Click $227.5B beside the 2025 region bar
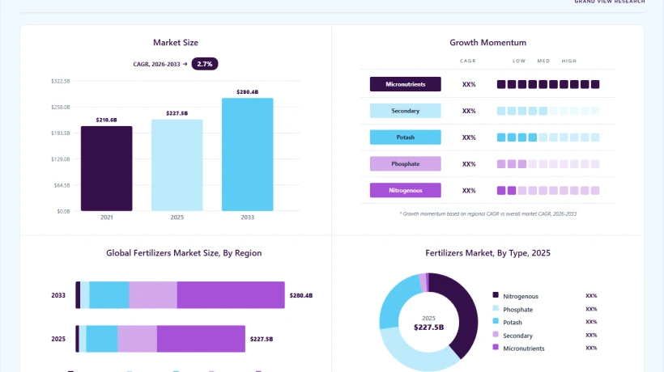Viewport: 664px width, 372px height. pyautogui.click(x=262, y=339)
